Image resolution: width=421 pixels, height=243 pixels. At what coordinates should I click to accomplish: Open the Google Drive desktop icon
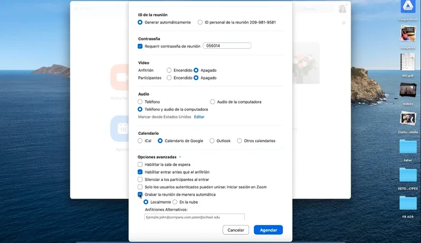[408, 9]
